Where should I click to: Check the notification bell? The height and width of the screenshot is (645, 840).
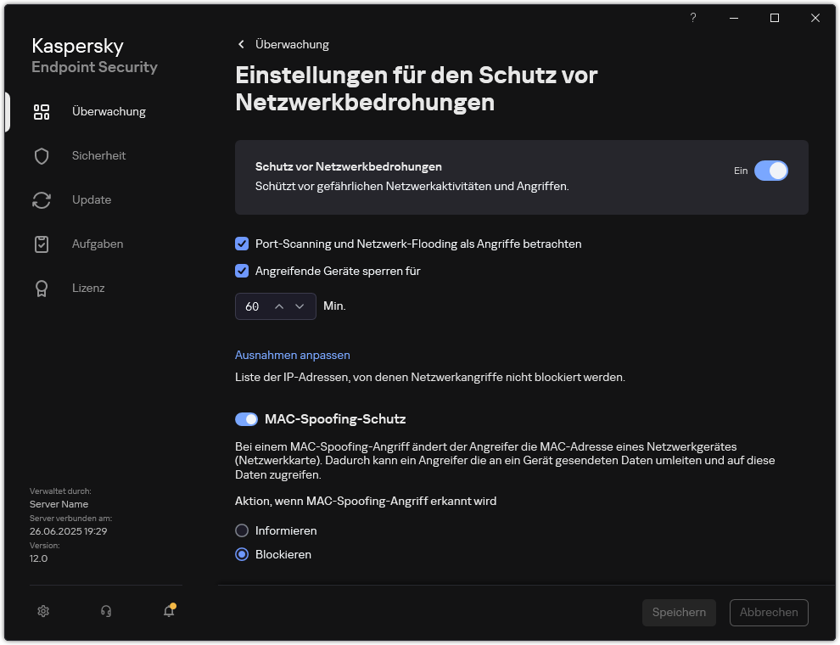[x=166, y=611]
